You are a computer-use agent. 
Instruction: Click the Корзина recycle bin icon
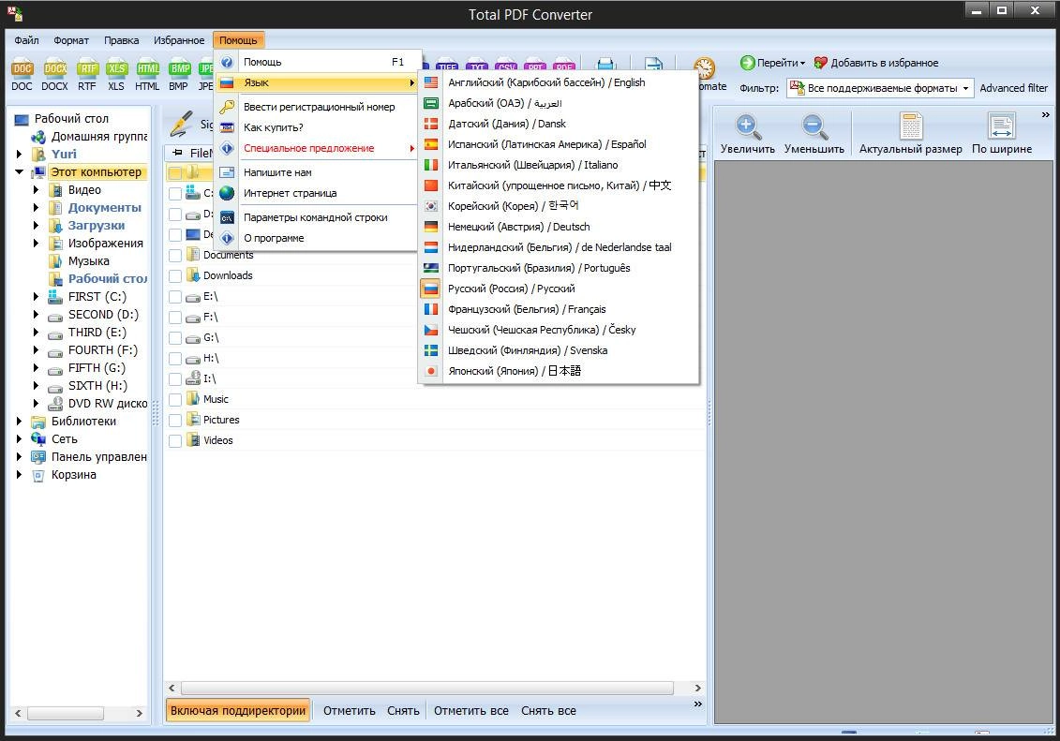(38, 475)
